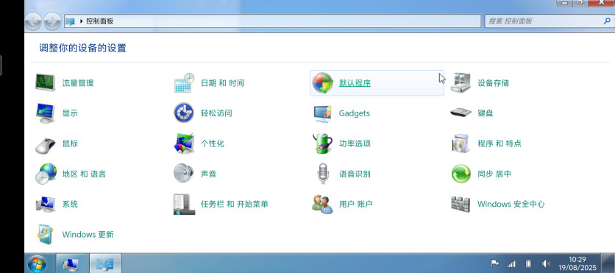The height and width of the screenshot is (273, 615).
Task: Open the 任务栏 和 开始菜单 icon
Action: pos(184,204)
